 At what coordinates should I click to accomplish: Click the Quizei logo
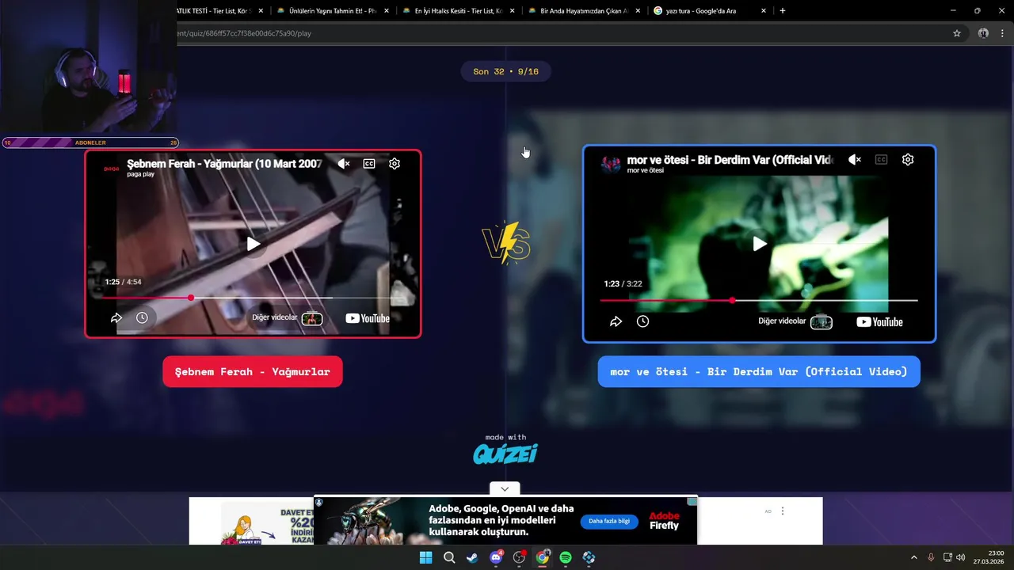(505, 454)
